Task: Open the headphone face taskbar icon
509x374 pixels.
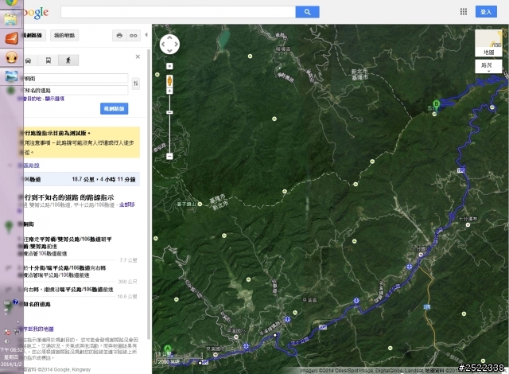Action: click(x=11, y=58)
